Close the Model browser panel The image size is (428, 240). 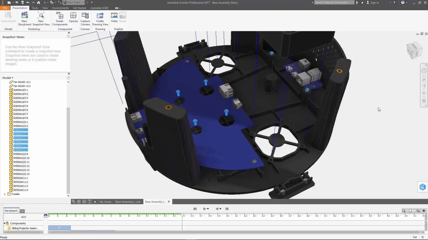tap(69, 74)
